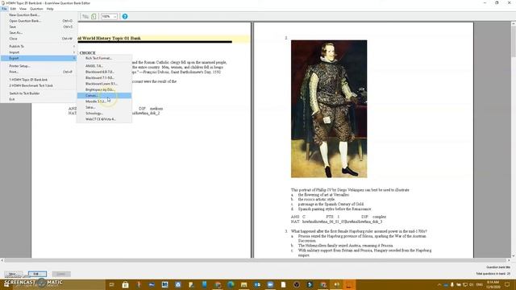
Task: Select Save As in the File menu
Action: (38, 32)
